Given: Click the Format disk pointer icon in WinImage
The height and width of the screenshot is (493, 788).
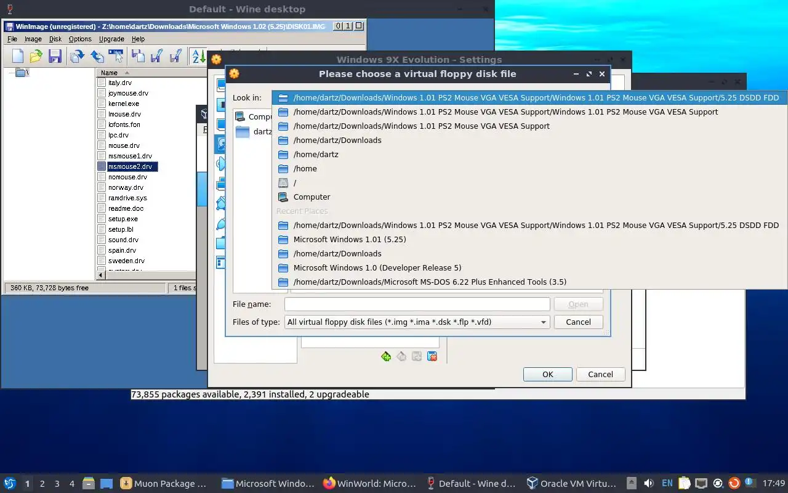Looking at the screenshot, I should [x=116, y=57].
